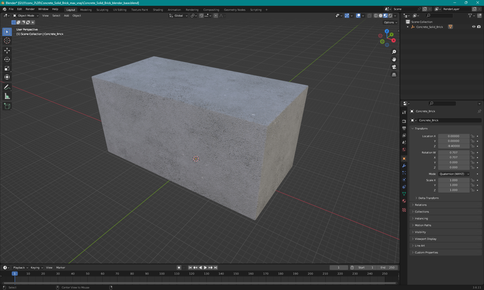This screenshot has width=484, height=290.
Task: Activate the Rotate tool
Action: 7,59
